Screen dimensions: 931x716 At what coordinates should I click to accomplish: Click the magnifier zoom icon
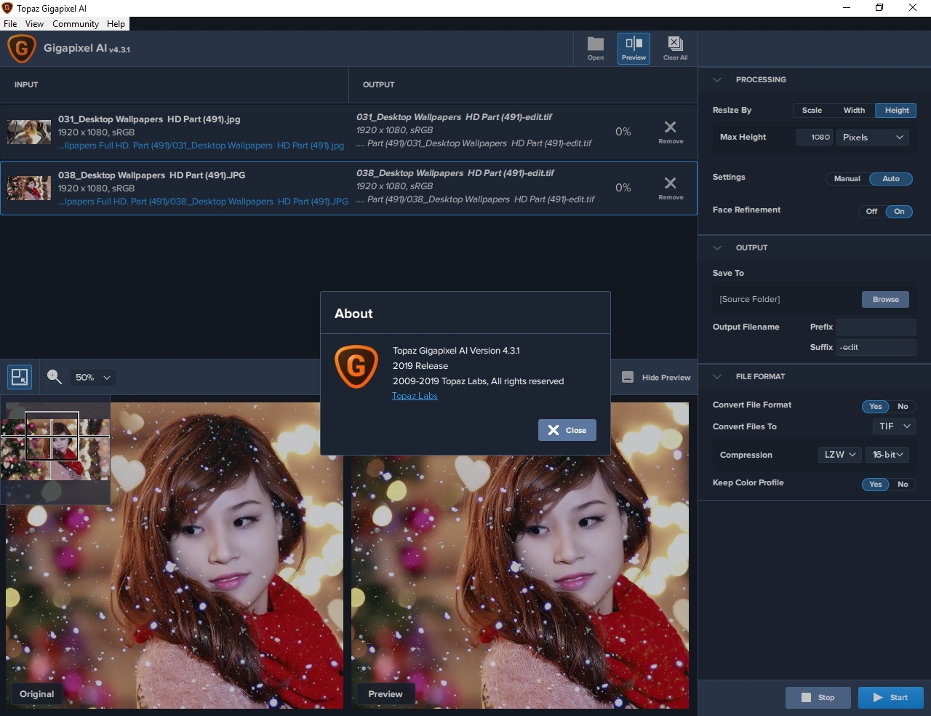[x=55, y=377]
